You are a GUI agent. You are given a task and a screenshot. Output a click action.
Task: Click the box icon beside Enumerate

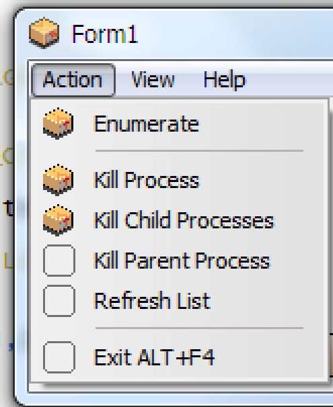click(x=59, y=124)
